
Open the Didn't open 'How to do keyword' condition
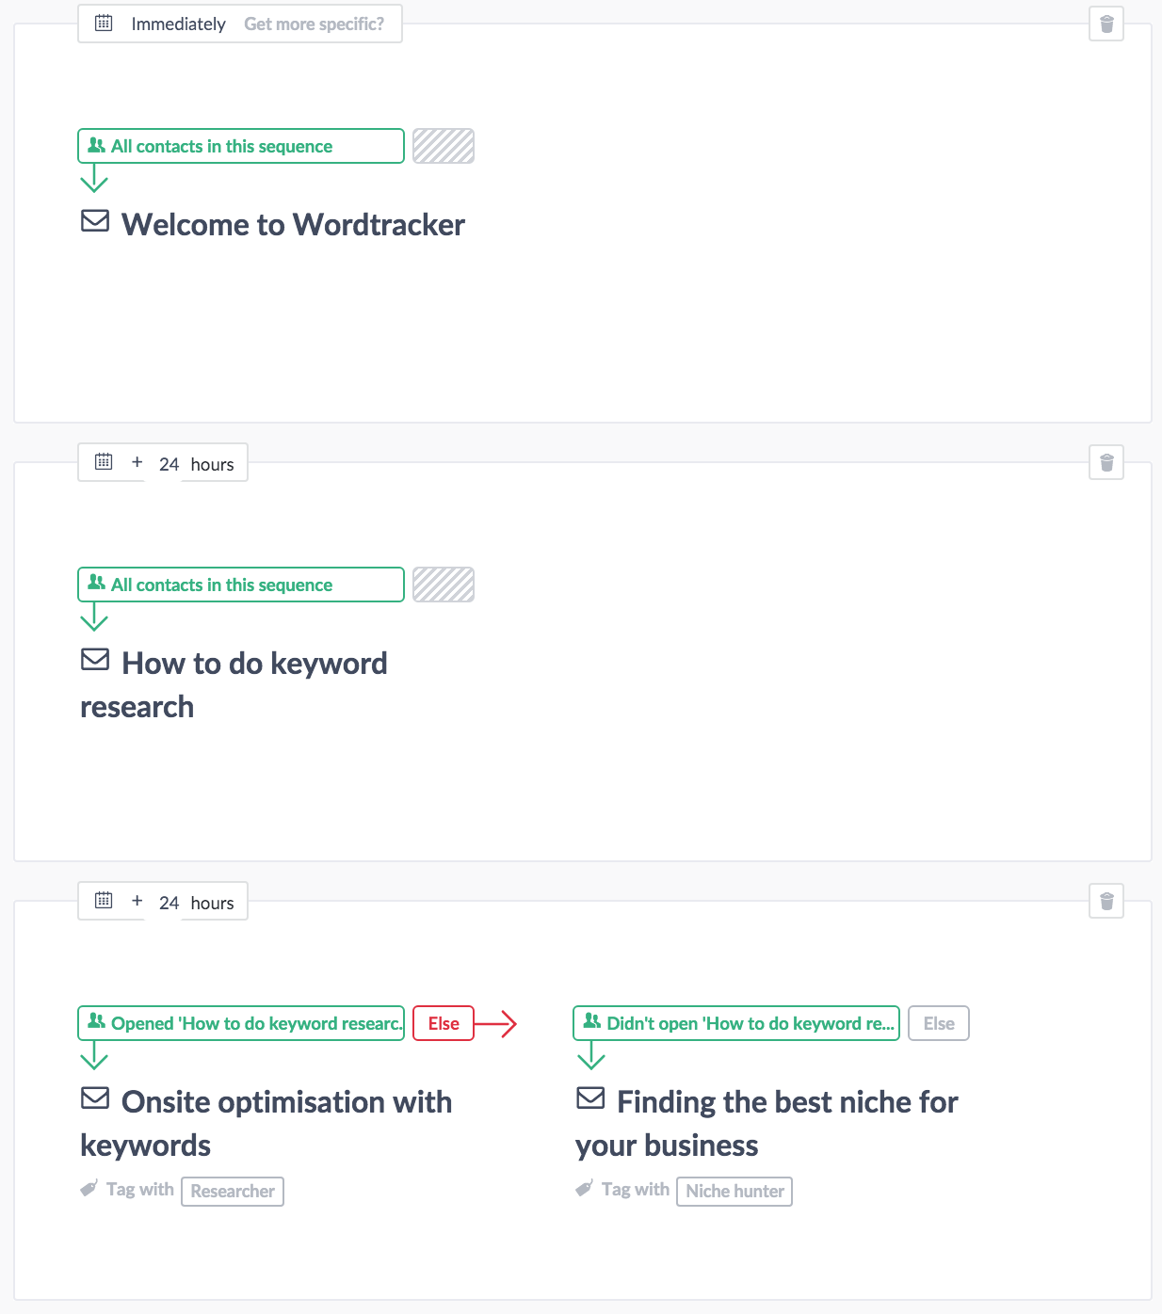[x=736, y=1023]
